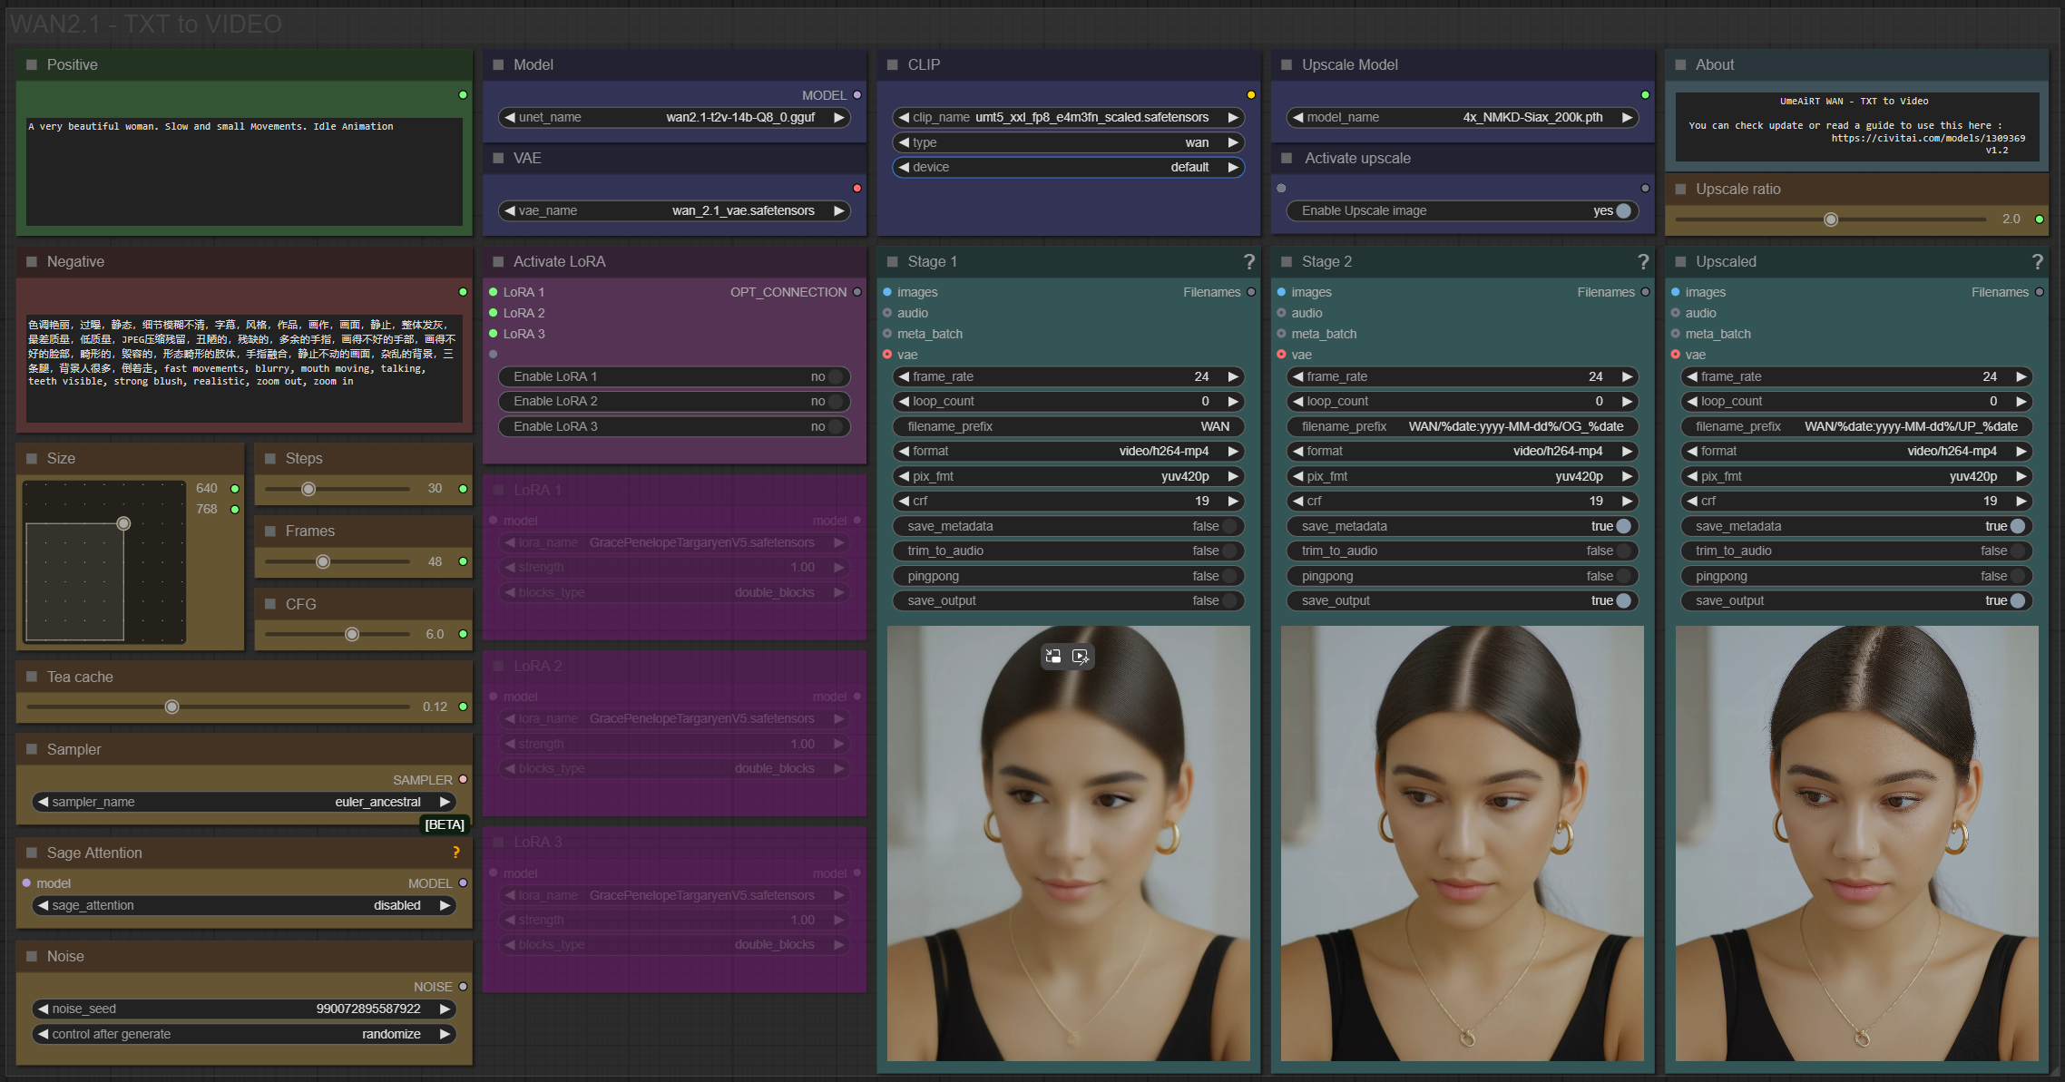Click the video magic-wand icon on Stage 1 preview
The height and width of the screenshot is (1082, 2065).
click(1081, 657)
